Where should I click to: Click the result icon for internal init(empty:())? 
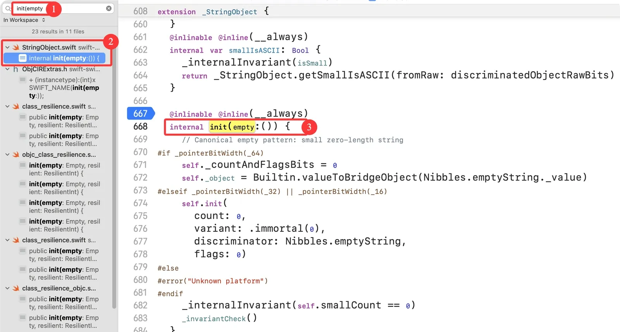pos(23,58)
